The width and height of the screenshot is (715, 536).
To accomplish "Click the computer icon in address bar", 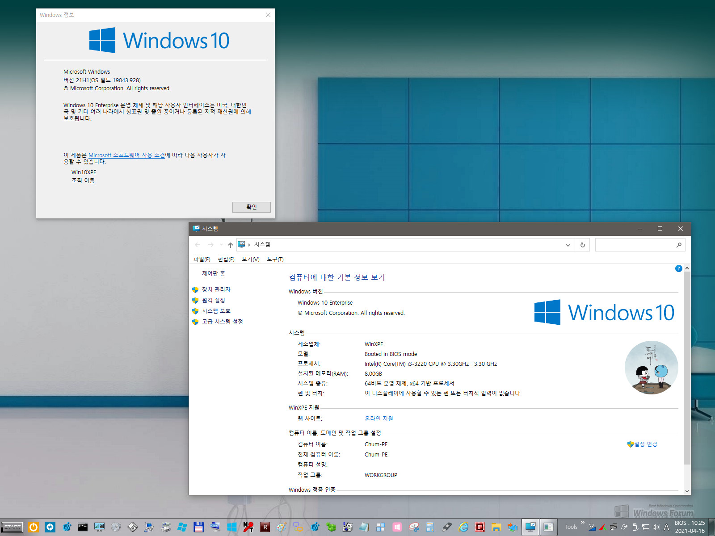I will pos(241,244).
